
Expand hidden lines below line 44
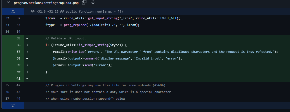point(13,105)
